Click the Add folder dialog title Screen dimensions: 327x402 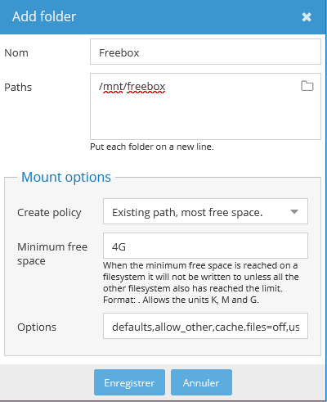[44, 16]
